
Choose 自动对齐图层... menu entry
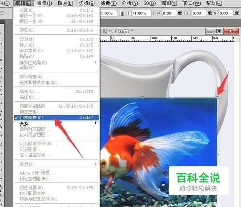click(x=56, y=129)
